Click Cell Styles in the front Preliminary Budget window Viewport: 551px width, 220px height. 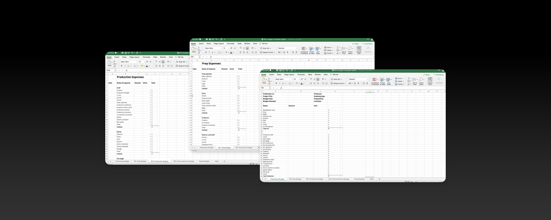389,81
